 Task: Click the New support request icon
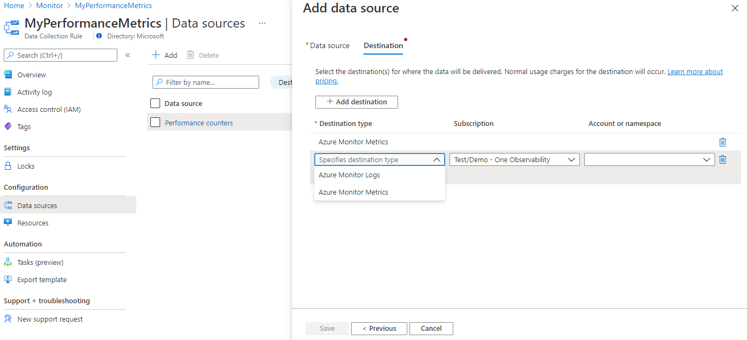click(x=8, y=319)
